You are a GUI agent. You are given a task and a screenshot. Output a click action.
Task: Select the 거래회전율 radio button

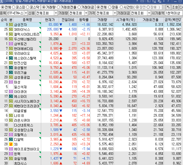(x=58, y=7)
